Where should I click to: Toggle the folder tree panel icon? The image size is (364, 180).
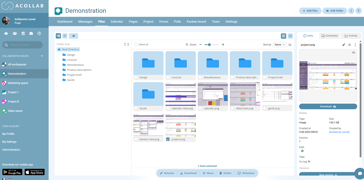(x=58, y=36)
